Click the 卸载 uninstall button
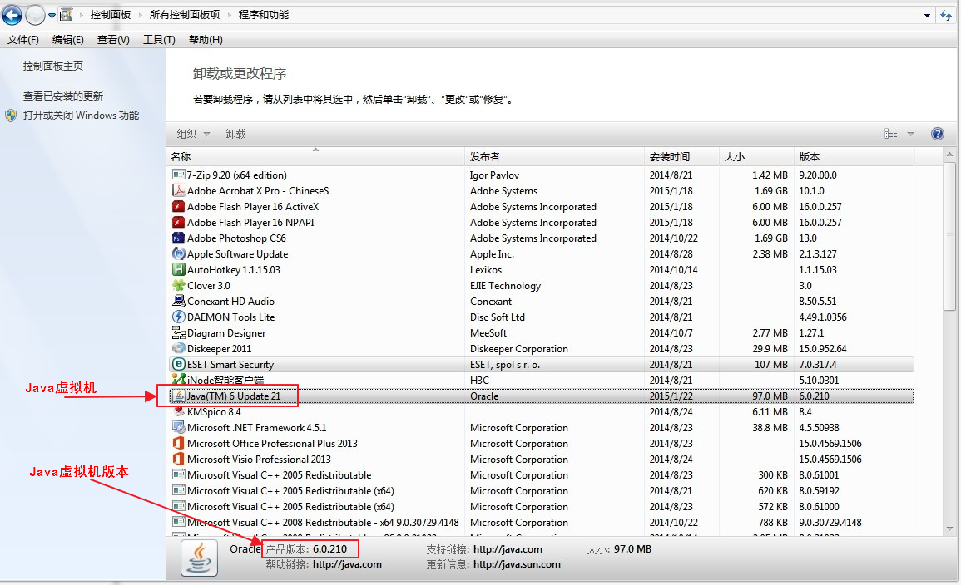 tap(235, 134)
